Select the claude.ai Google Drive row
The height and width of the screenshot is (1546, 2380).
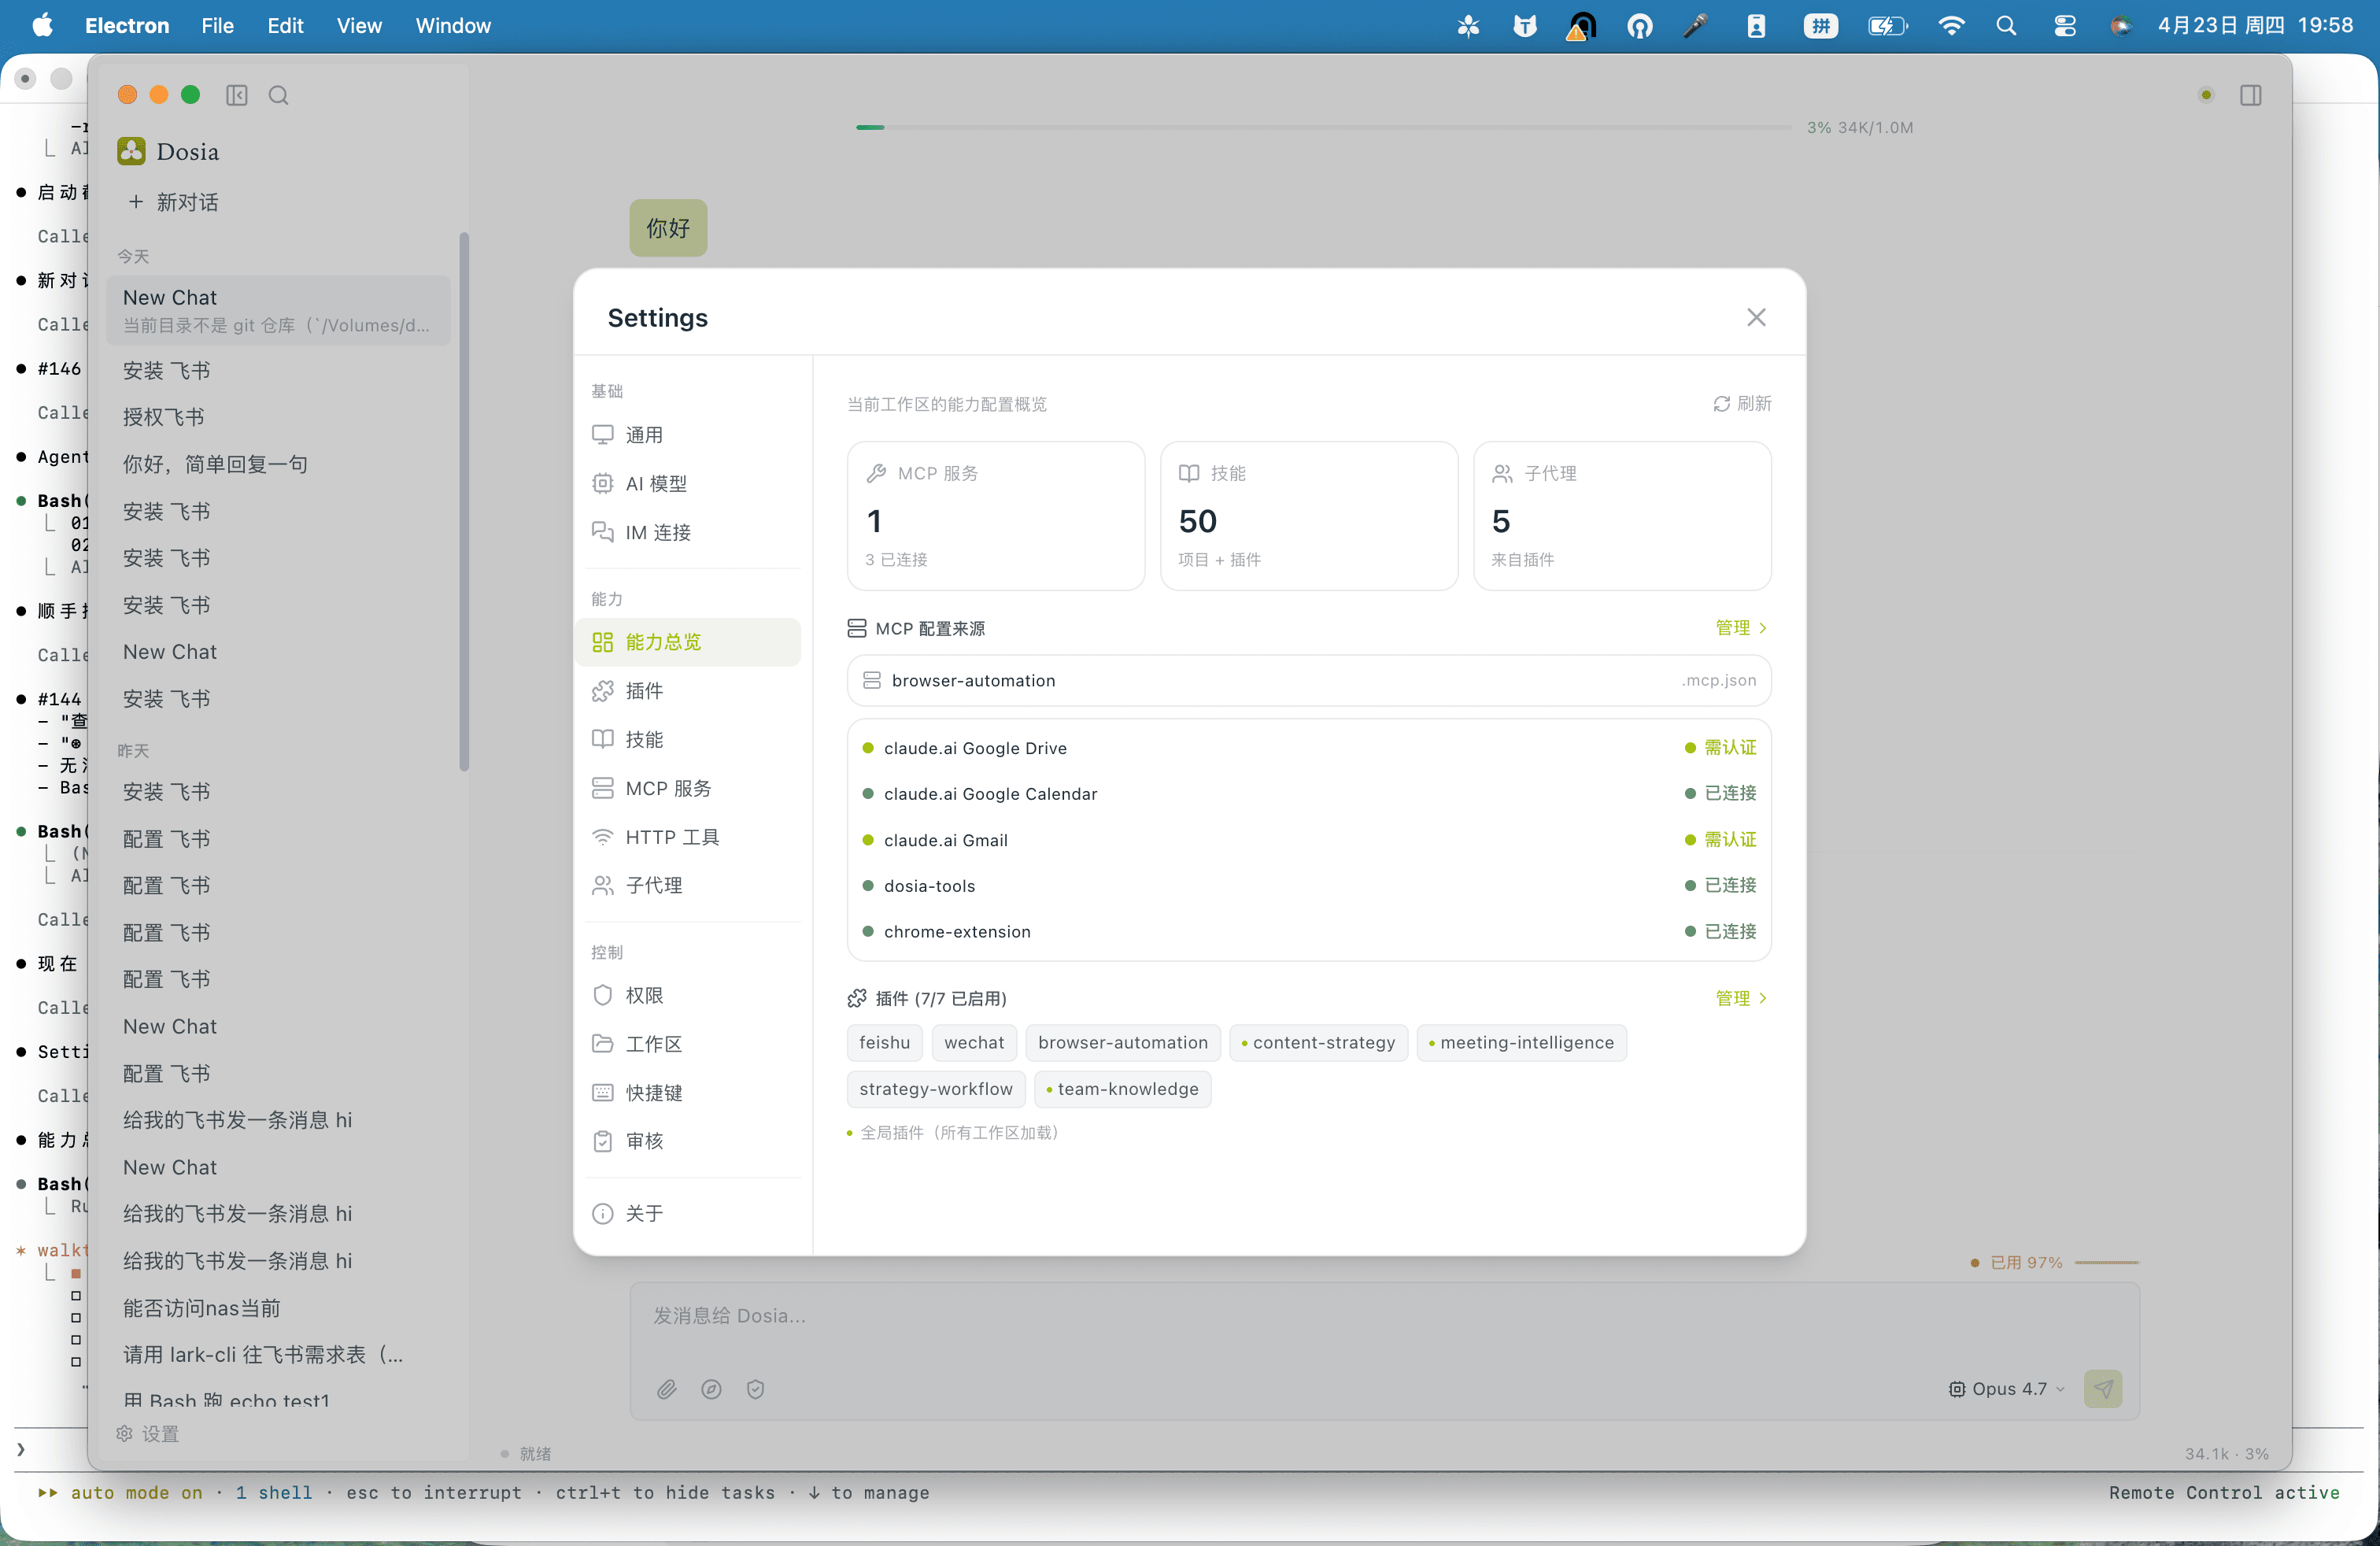1309,748
